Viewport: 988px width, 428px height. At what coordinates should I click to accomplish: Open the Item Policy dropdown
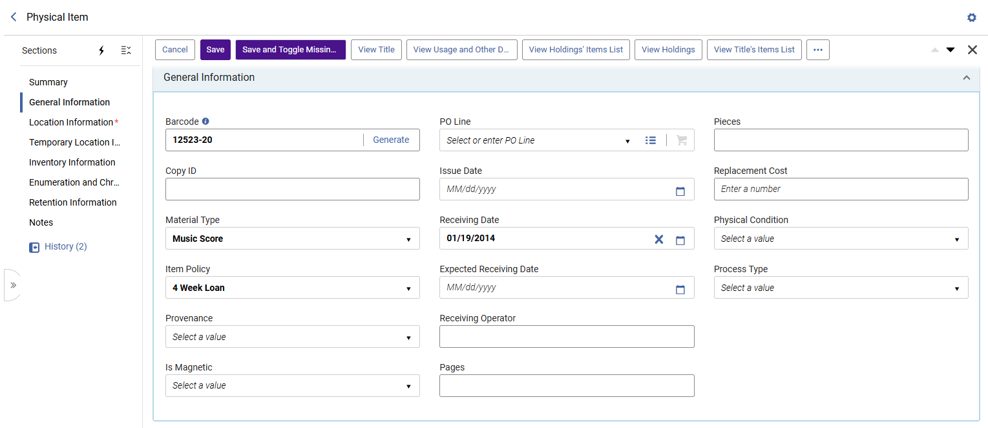(293, 288)
